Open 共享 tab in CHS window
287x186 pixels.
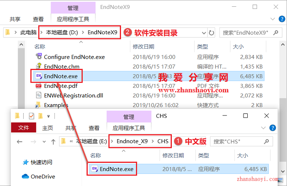point(71,128)
